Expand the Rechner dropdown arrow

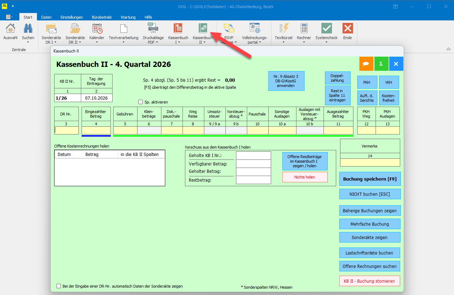coord(304,42)
